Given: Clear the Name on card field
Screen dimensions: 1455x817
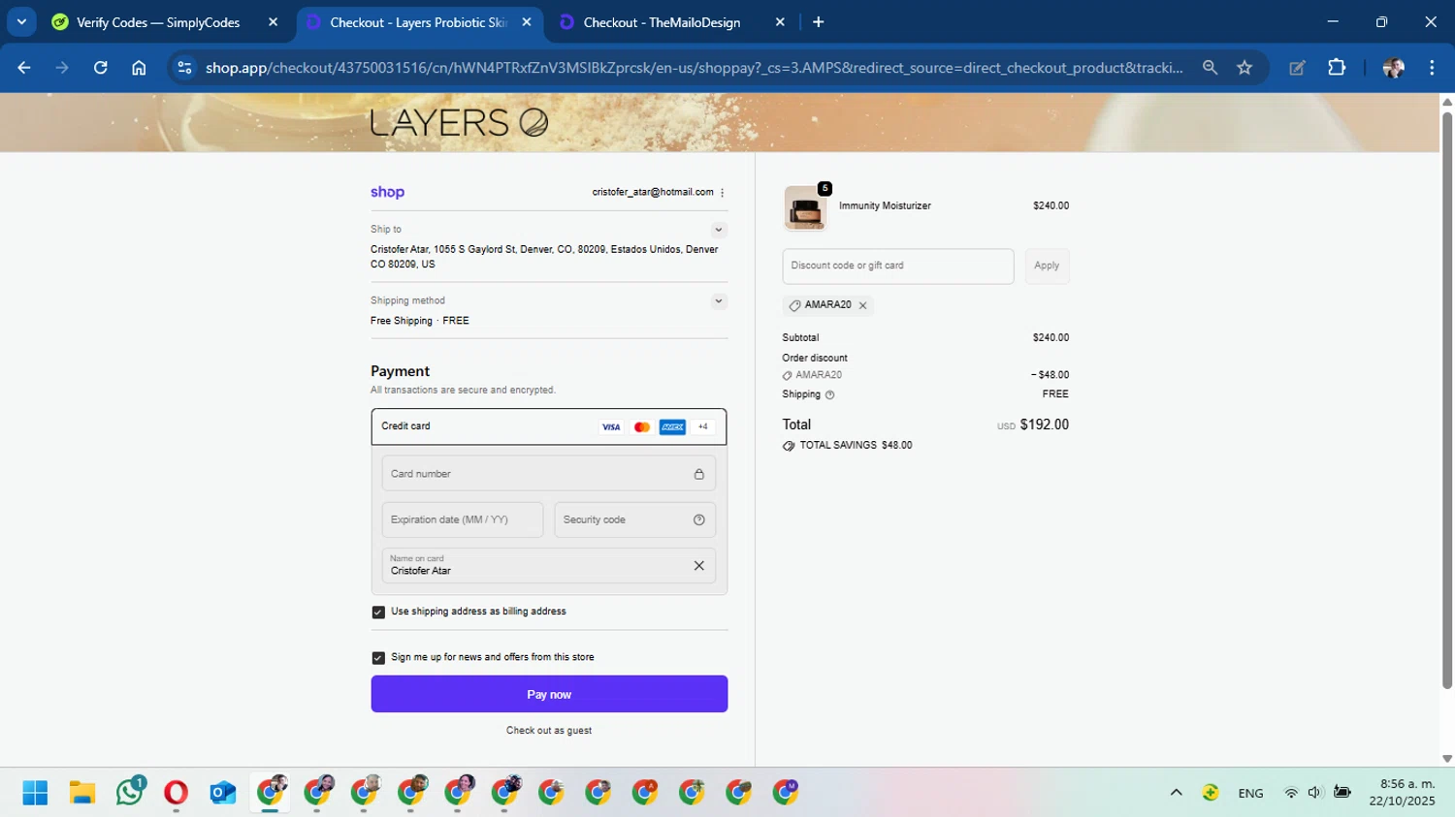Looking at the screenshot, I should pos(698,566).
